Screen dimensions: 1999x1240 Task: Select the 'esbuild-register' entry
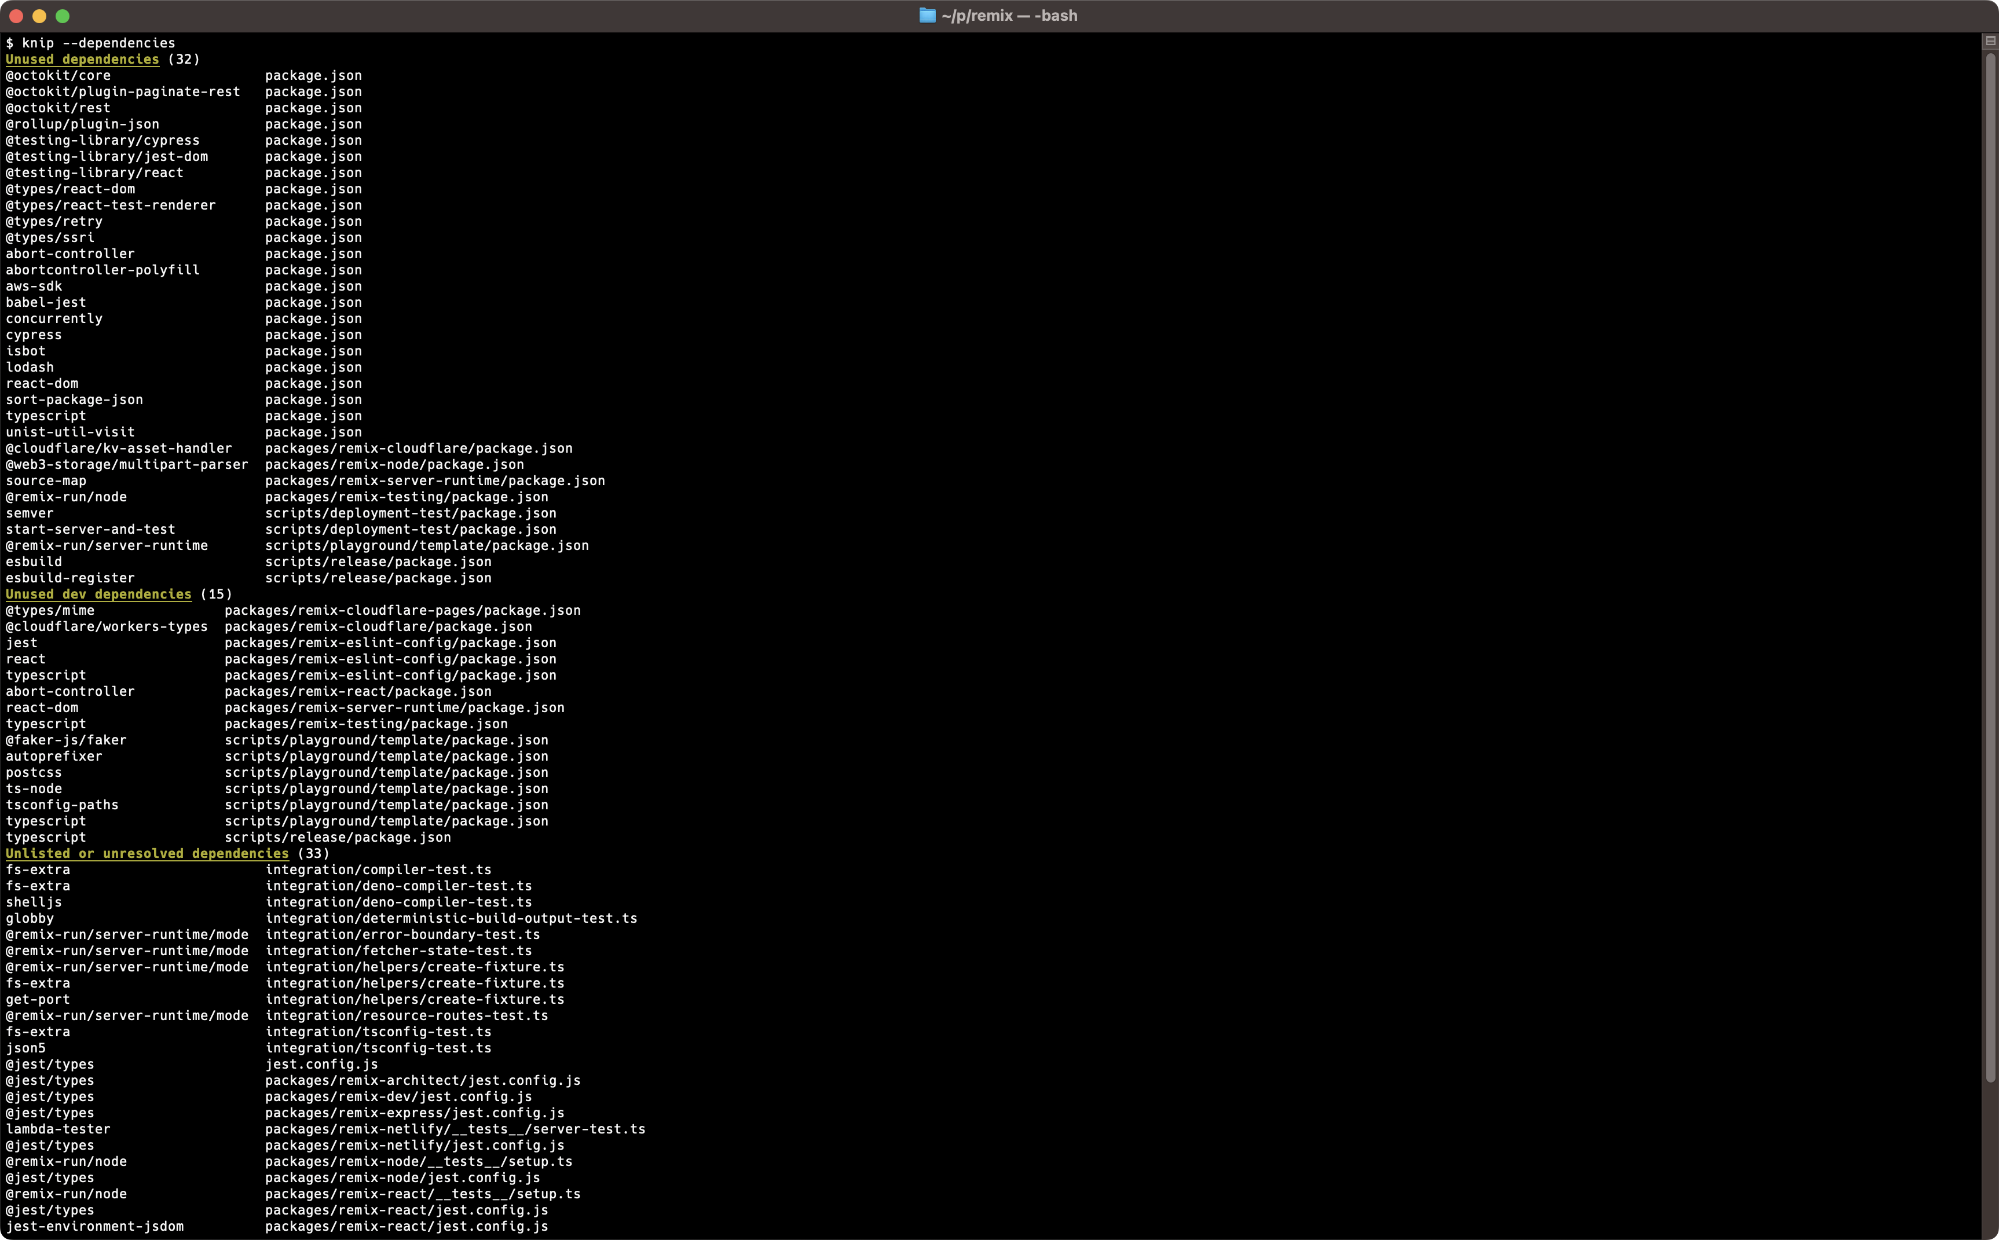[71, 578]
